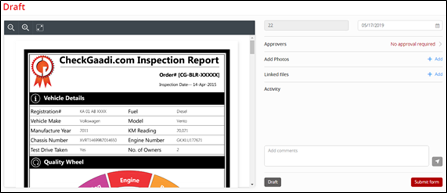447x193 pixels.
Task: Click the Registration# value KA 01 AB XXXX
Action: (93, 111)
